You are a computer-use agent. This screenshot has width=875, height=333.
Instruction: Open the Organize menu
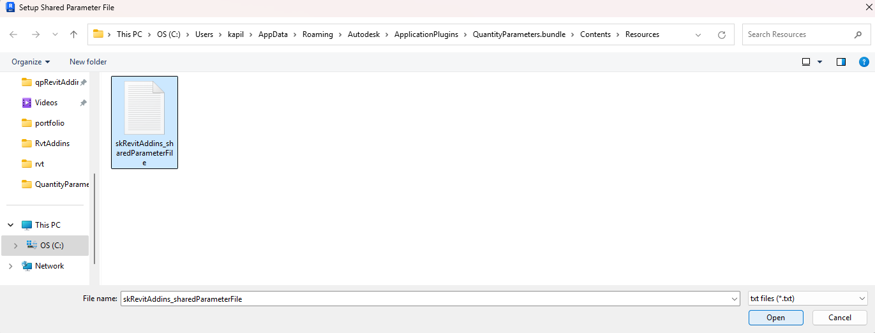click(x=31, y=62)
